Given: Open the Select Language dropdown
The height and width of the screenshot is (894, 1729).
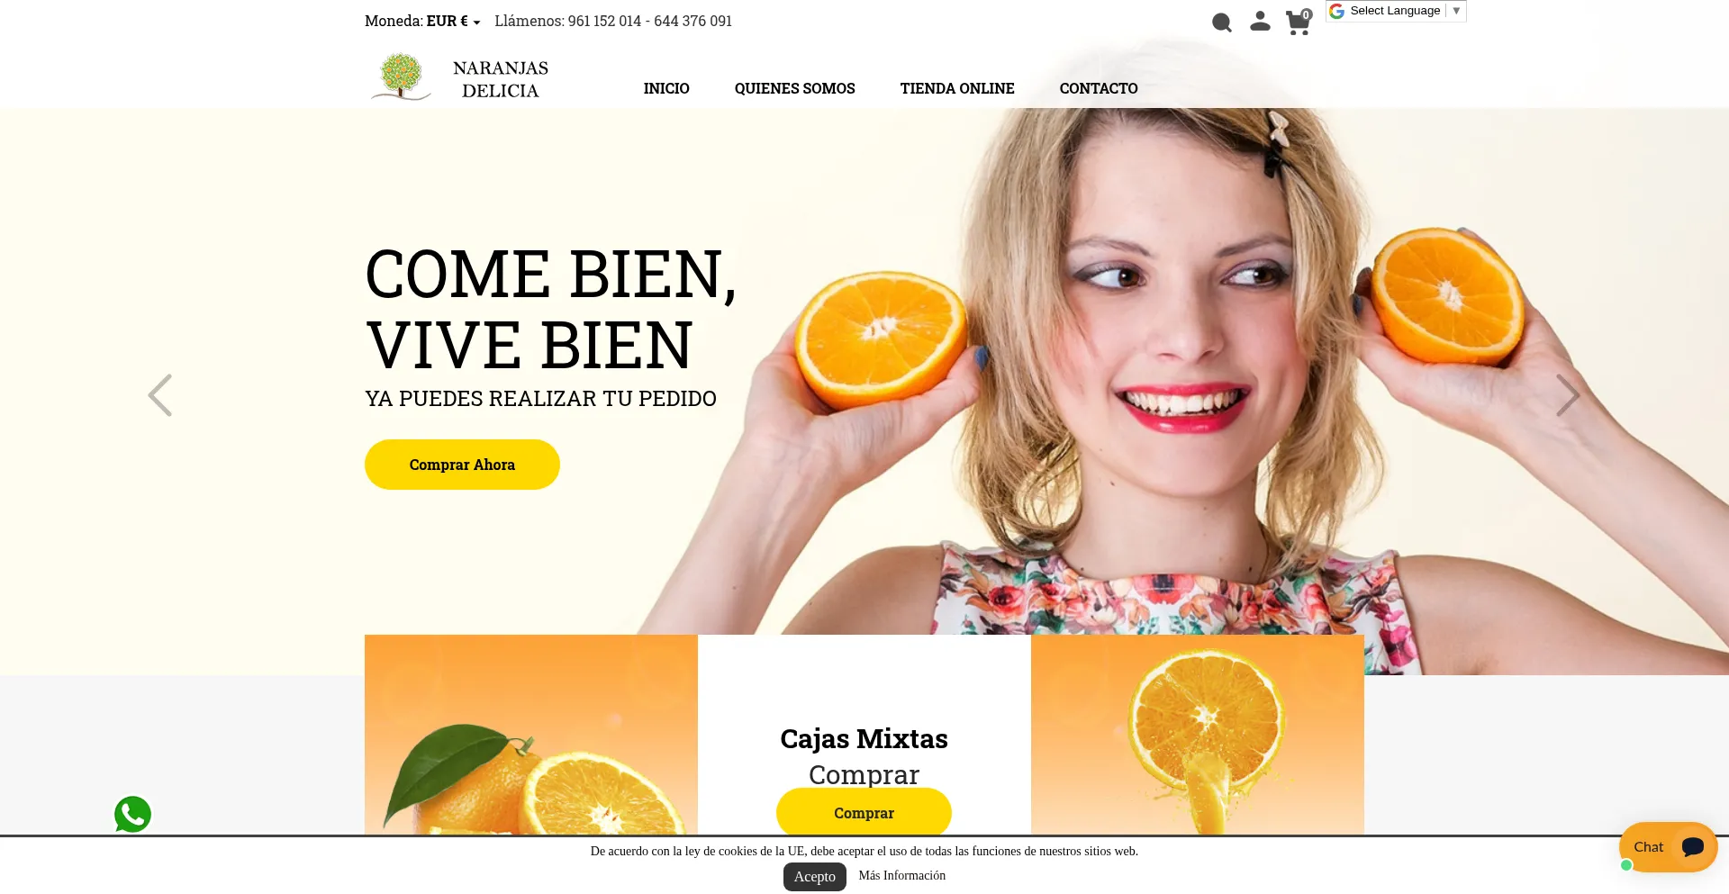Looking at the screenshot, I should (x=1396, y=11).
